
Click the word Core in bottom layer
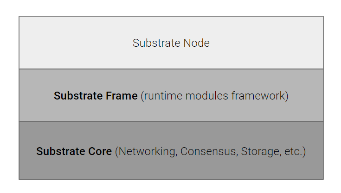coord(100,151)
